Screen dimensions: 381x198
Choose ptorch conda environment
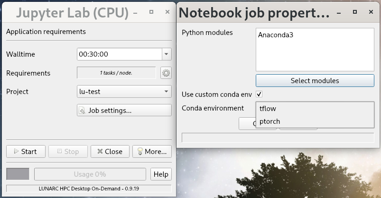[315, 121]
